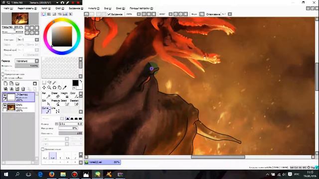The width and height of the screenshot is (319, 179).
Task: Activate the magic wand tool
Action: coord(54,83)
